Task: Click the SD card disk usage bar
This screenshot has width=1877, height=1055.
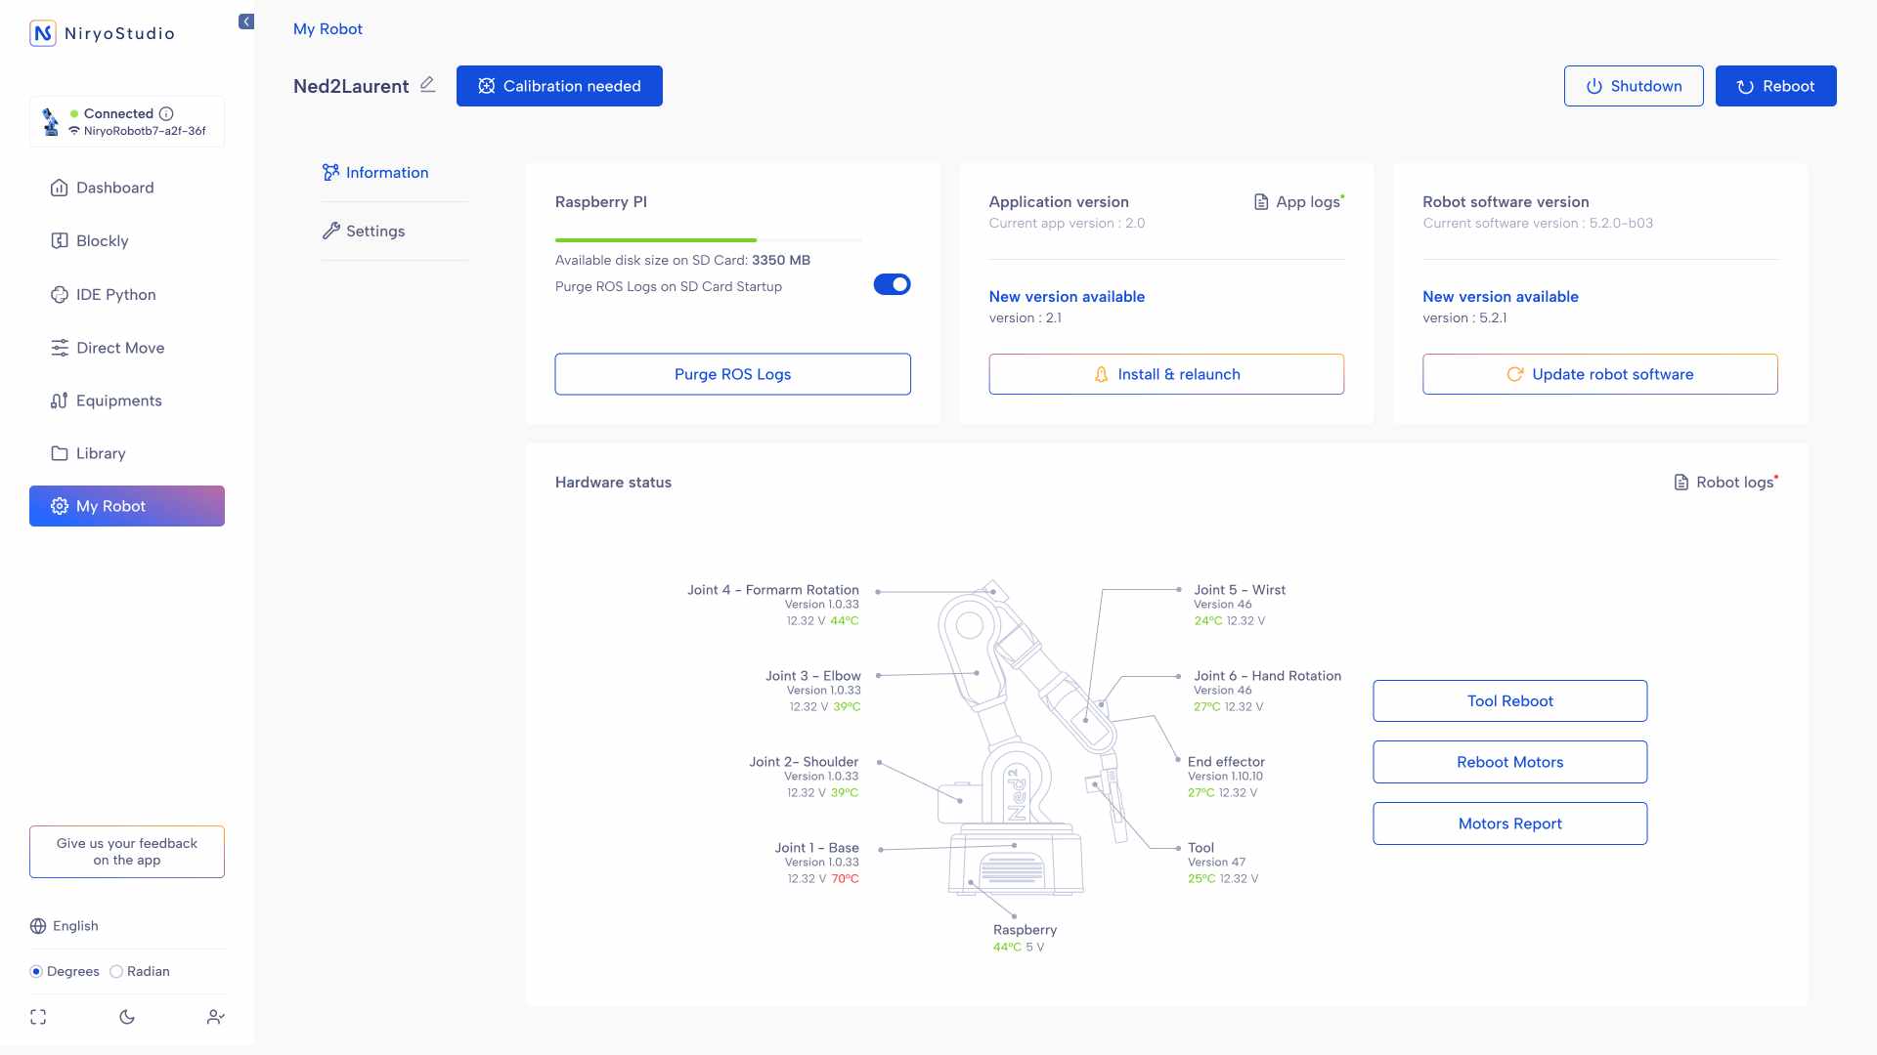Action: pos(709,239)
